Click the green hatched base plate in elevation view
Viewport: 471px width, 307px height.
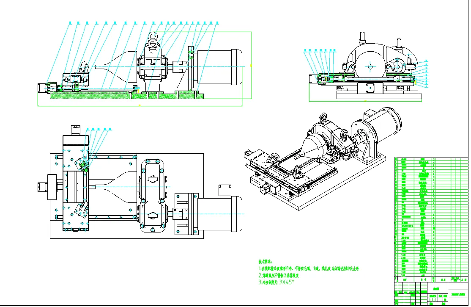[127, 96]
